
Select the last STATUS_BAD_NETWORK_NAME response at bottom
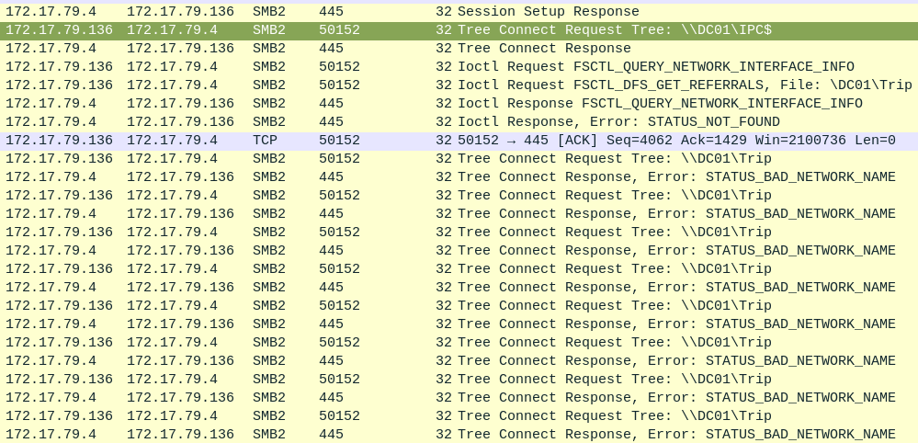[x=675, y=435]
